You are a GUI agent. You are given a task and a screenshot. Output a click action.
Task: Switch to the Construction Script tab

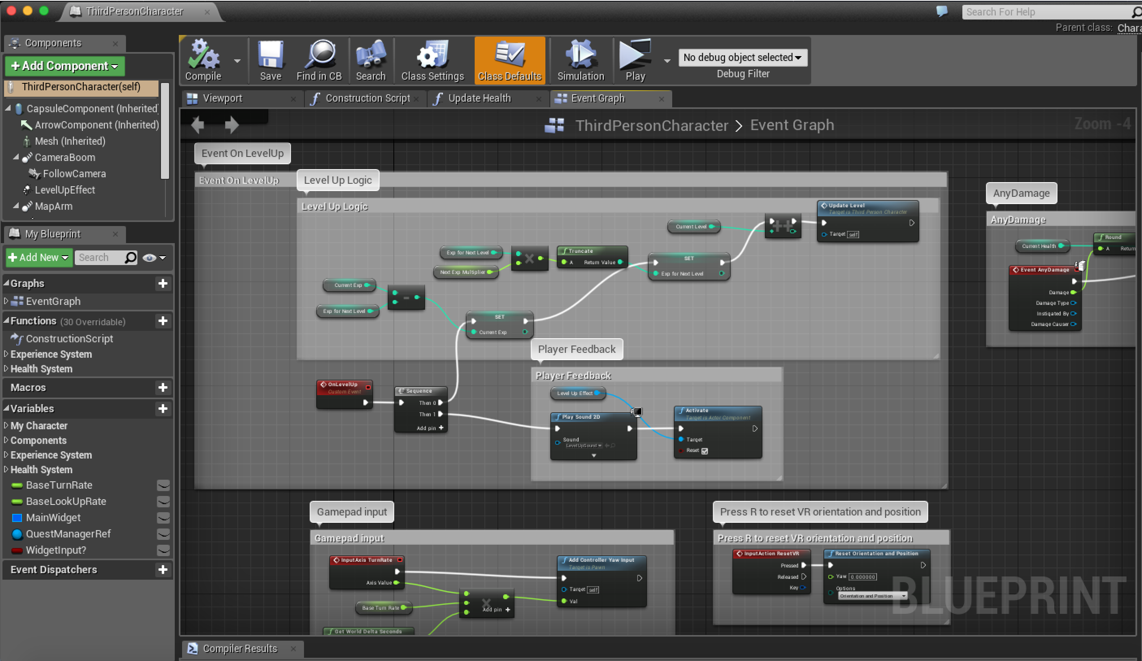coord(367,98)
